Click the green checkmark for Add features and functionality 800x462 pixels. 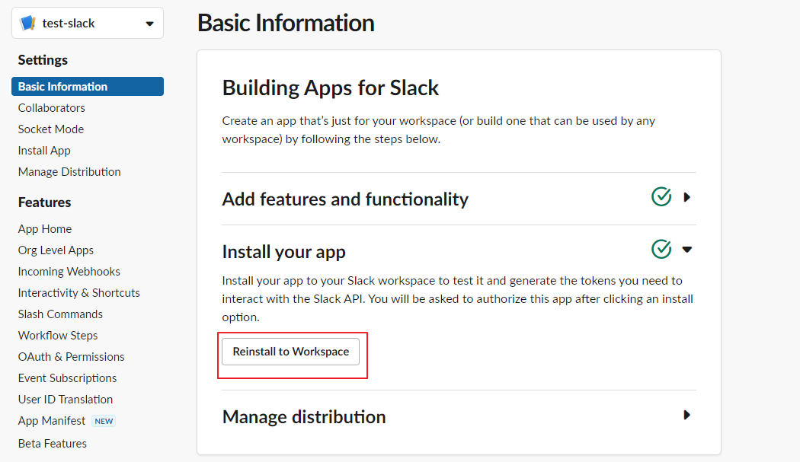pyautogui.click(x=661, y=196)
